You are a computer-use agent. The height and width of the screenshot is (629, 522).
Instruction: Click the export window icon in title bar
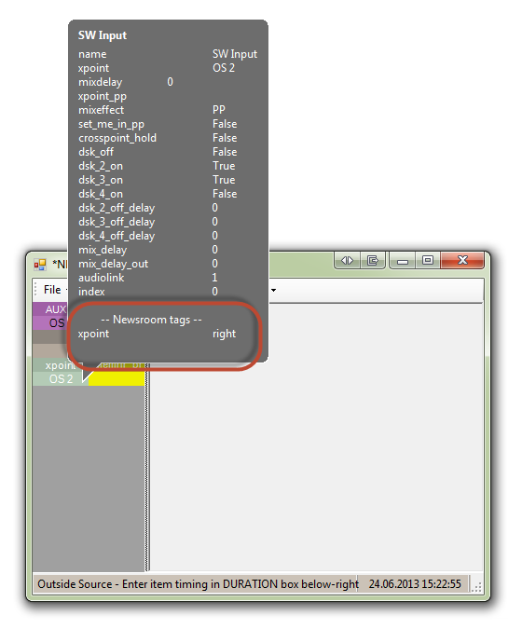tap(373, 261)
